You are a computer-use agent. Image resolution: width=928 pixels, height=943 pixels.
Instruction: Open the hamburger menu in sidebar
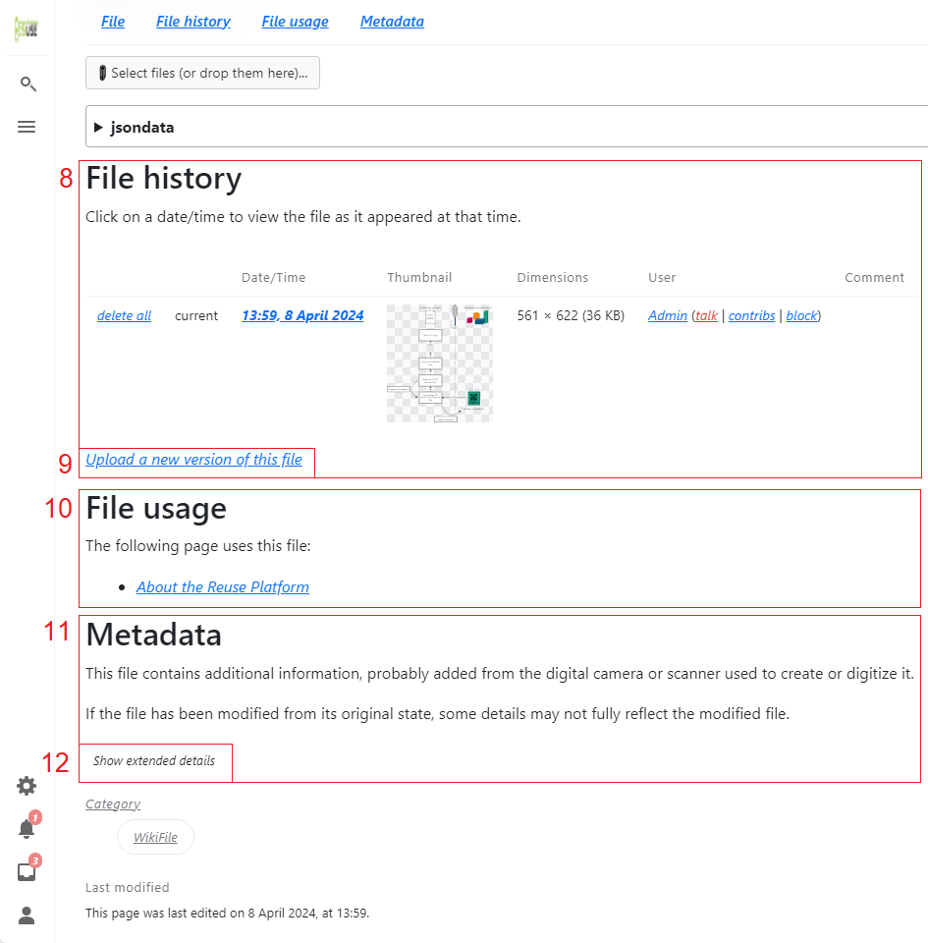point(27,127)
